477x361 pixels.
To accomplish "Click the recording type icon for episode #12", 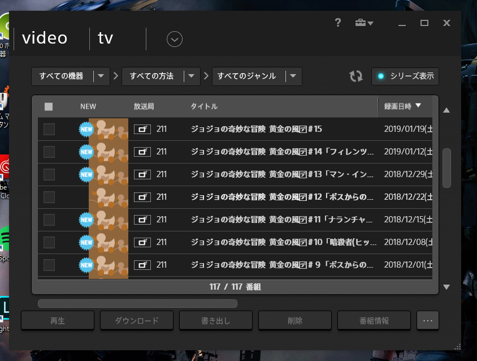I will click(x=142, y=197).
